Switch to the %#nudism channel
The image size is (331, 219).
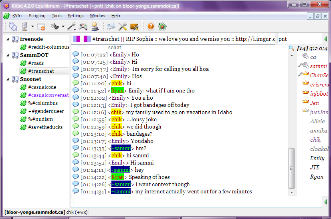pos(40,119)
